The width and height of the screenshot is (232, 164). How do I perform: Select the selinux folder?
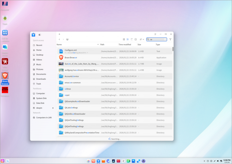pyautogui.click(x=115, y=89)
